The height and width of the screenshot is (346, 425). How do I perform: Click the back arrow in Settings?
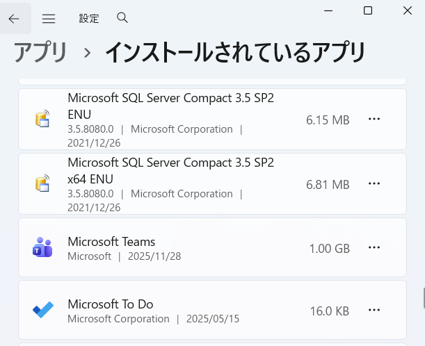(14, 19)
